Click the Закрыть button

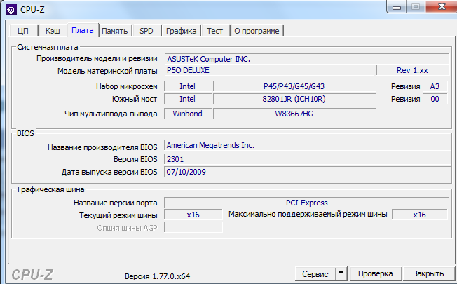coord(428,273)
